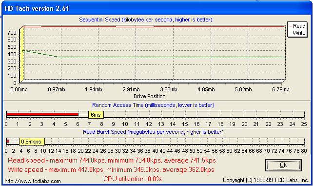This screenshot has width=313, height=186.
Task: Click the HD Tach version 2.61 title bar
Action: pyautogui.click(x=156, y=9)
